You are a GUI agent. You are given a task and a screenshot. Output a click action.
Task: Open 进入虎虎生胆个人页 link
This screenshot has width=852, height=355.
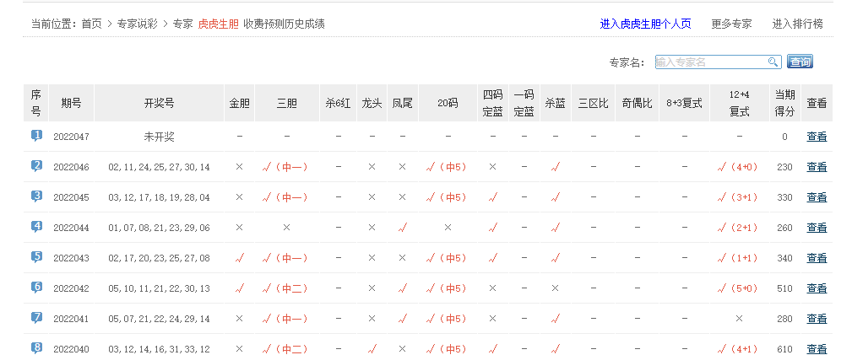[645, 24]
